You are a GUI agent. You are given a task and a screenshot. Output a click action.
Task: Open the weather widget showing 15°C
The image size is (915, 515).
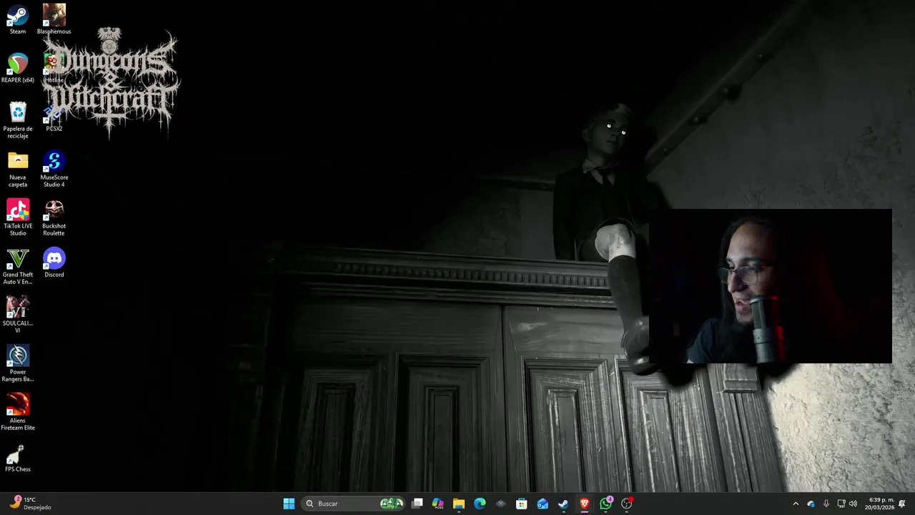click(30, 504)
